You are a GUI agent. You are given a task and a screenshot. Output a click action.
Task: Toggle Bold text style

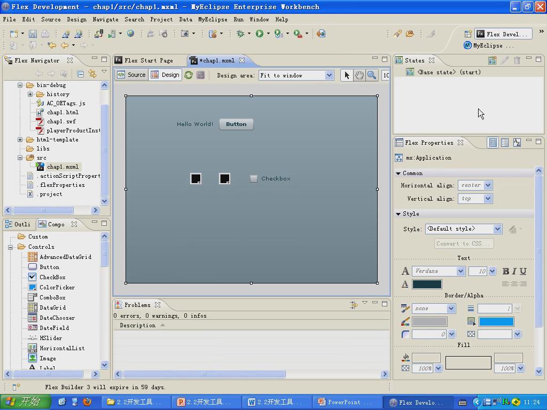coord(505,271)
